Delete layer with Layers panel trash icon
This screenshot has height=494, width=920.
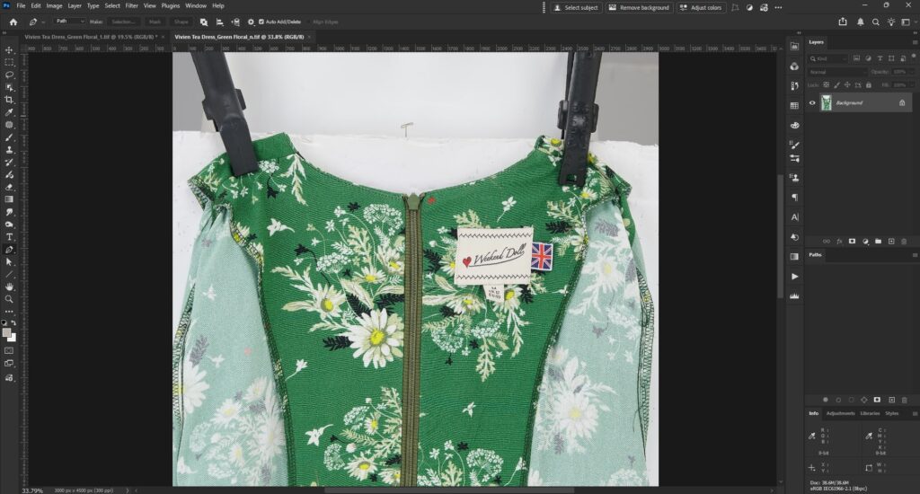(x=904, y=241)
